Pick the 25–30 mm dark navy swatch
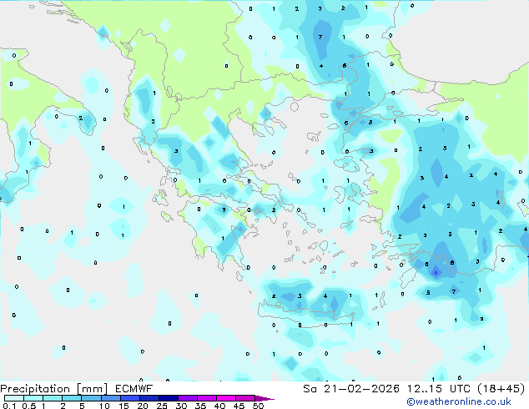The height and width of the screenshot is (409, 529). 169,398
